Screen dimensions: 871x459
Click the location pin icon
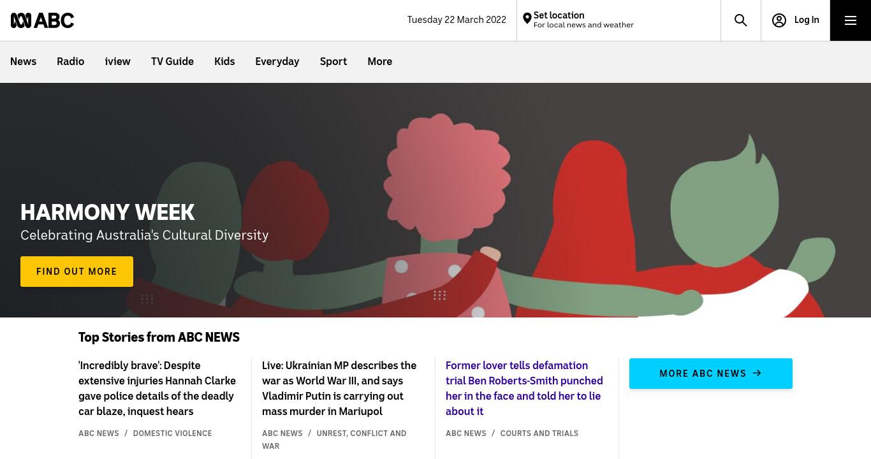(527, 19)
